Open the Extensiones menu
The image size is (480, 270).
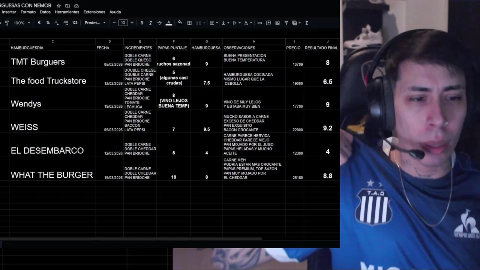click(x=94, y=12)
